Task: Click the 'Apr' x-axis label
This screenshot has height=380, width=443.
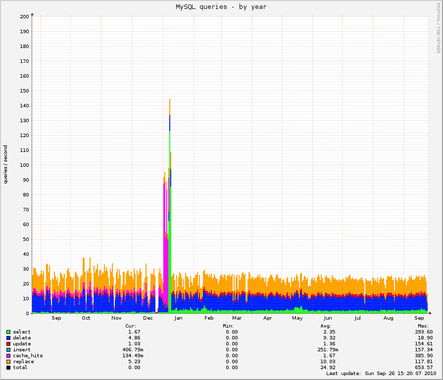Action: click(267, 318)
